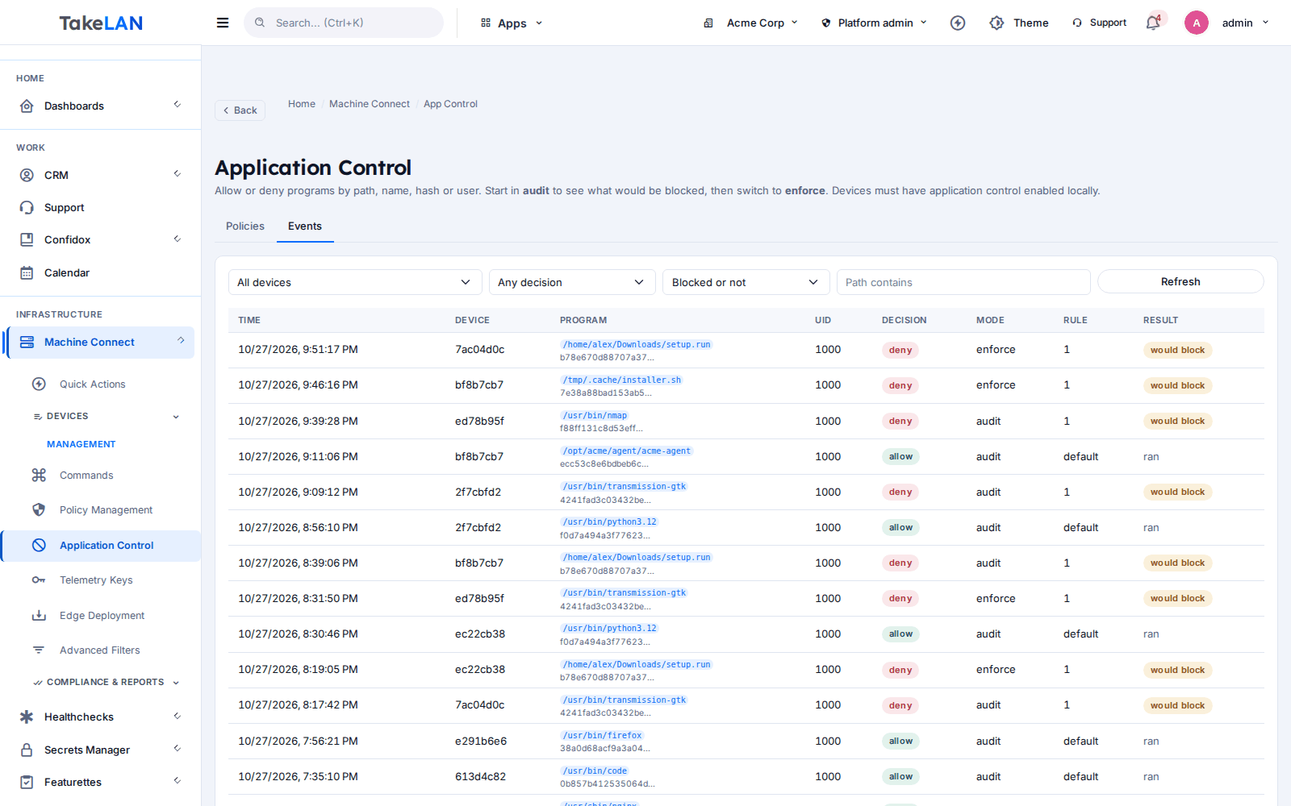1291x806 pixels.
Task: Click the admin avatar circle
Action: click(x=1197, y=23)
